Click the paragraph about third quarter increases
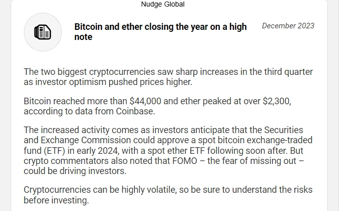339x211 pixels. pyautogui.click(x=168, y=77)
